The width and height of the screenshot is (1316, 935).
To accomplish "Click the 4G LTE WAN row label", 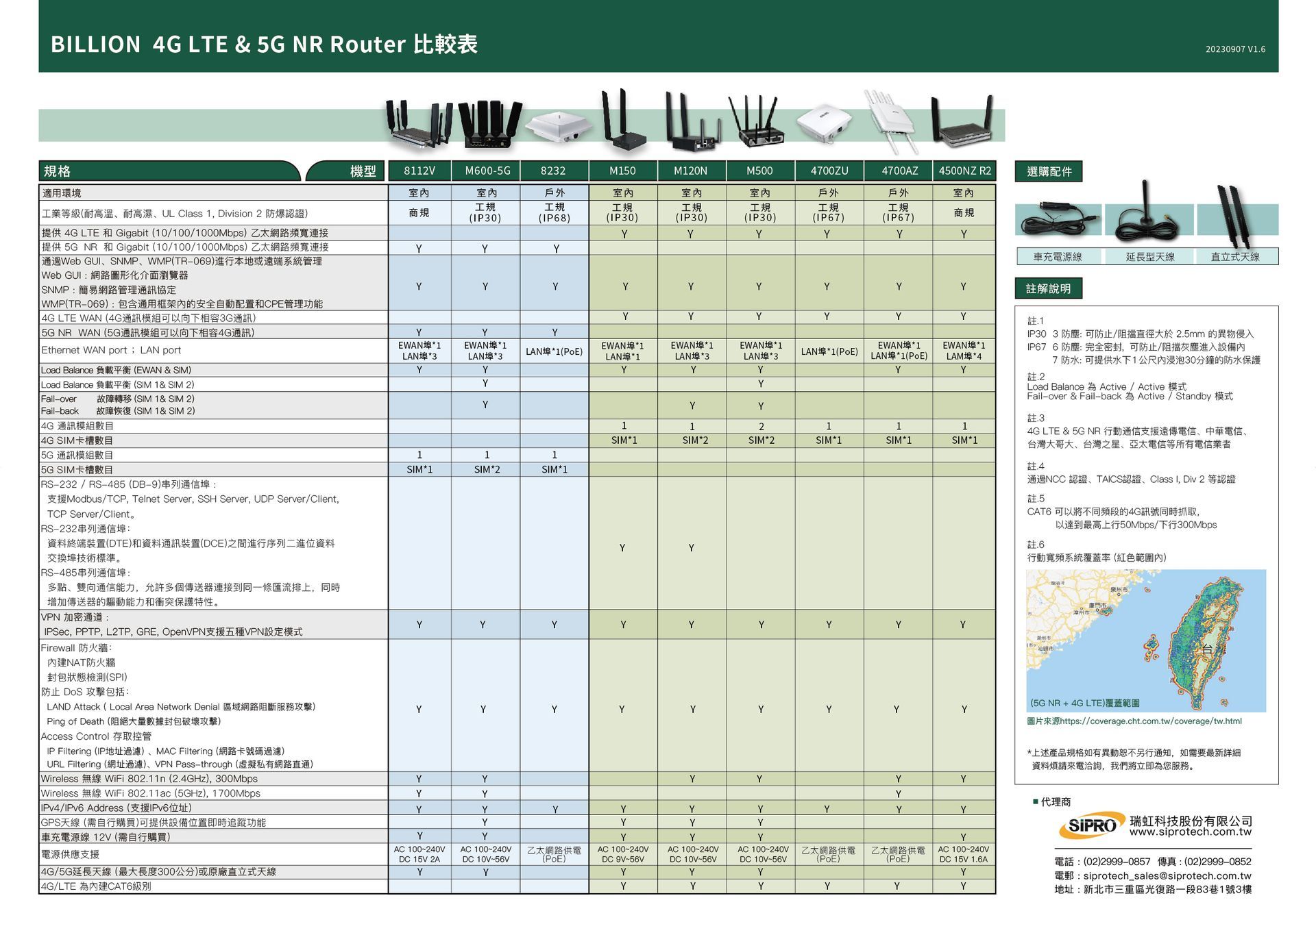I will 149,318.
